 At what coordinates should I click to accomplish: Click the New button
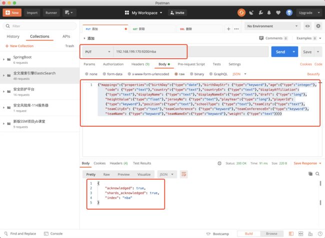12,12
